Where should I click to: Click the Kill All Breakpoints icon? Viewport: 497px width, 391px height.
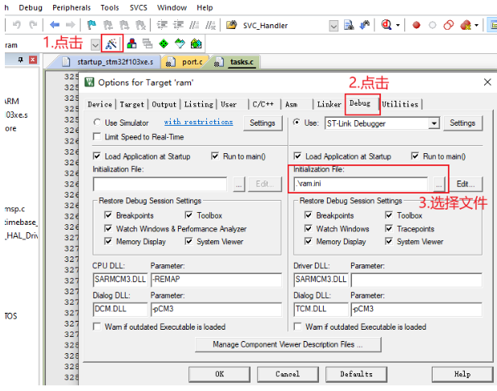(466, 25)
